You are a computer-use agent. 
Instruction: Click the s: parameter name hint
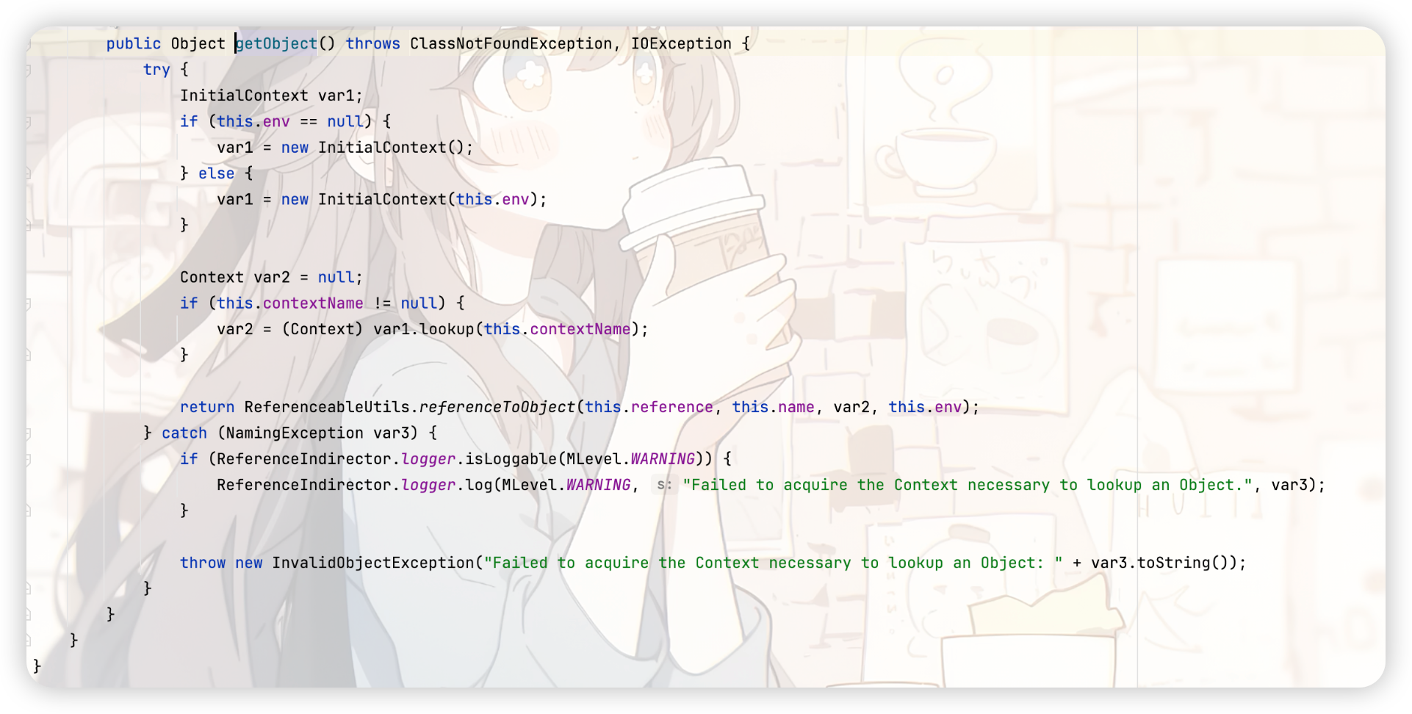664,485
